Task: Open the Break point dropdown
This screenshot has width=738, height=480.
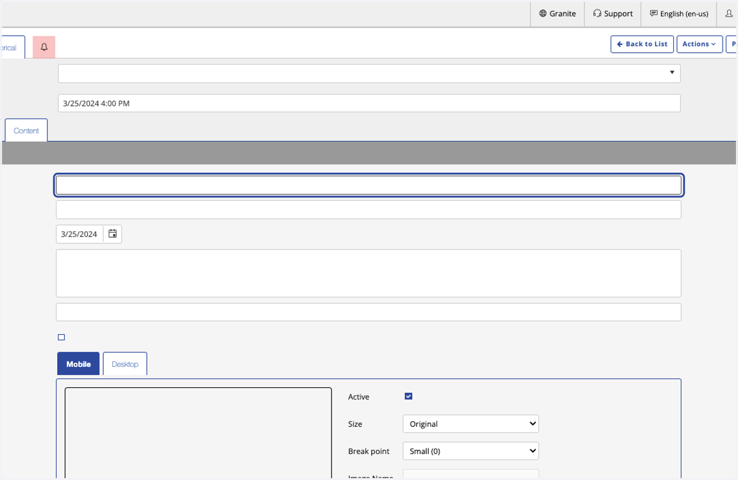Action: coord(470,451)
